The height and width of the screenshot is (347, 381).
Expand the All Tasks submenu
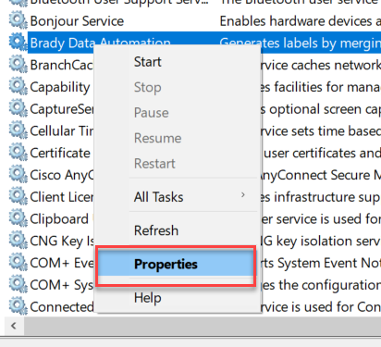[x=158, y=197]
